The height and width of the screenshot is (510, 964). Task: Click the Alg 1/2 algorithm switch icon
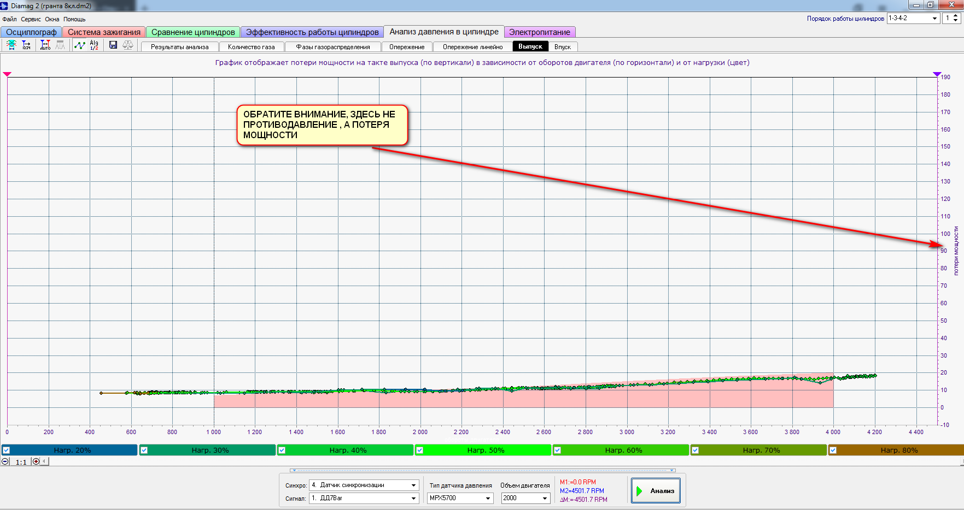click(94, 45)
